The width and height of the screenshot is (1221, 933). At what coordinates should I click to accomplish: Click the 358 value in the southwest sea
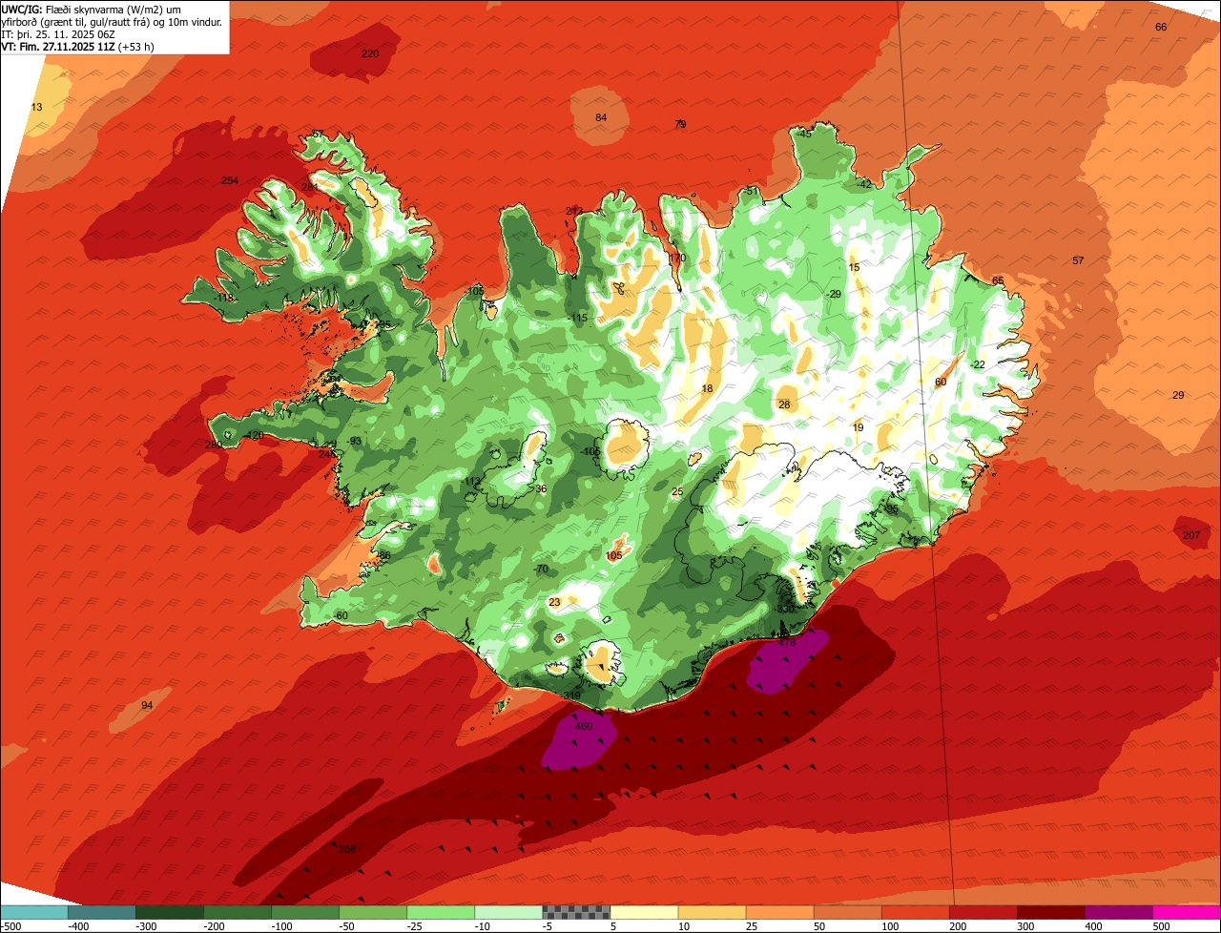point(347,849)
